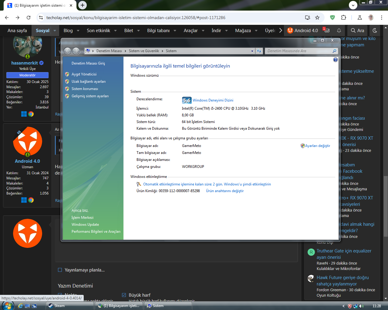Open new Chrome tab with plus button

pyautogui.click(x=82, y=5)
